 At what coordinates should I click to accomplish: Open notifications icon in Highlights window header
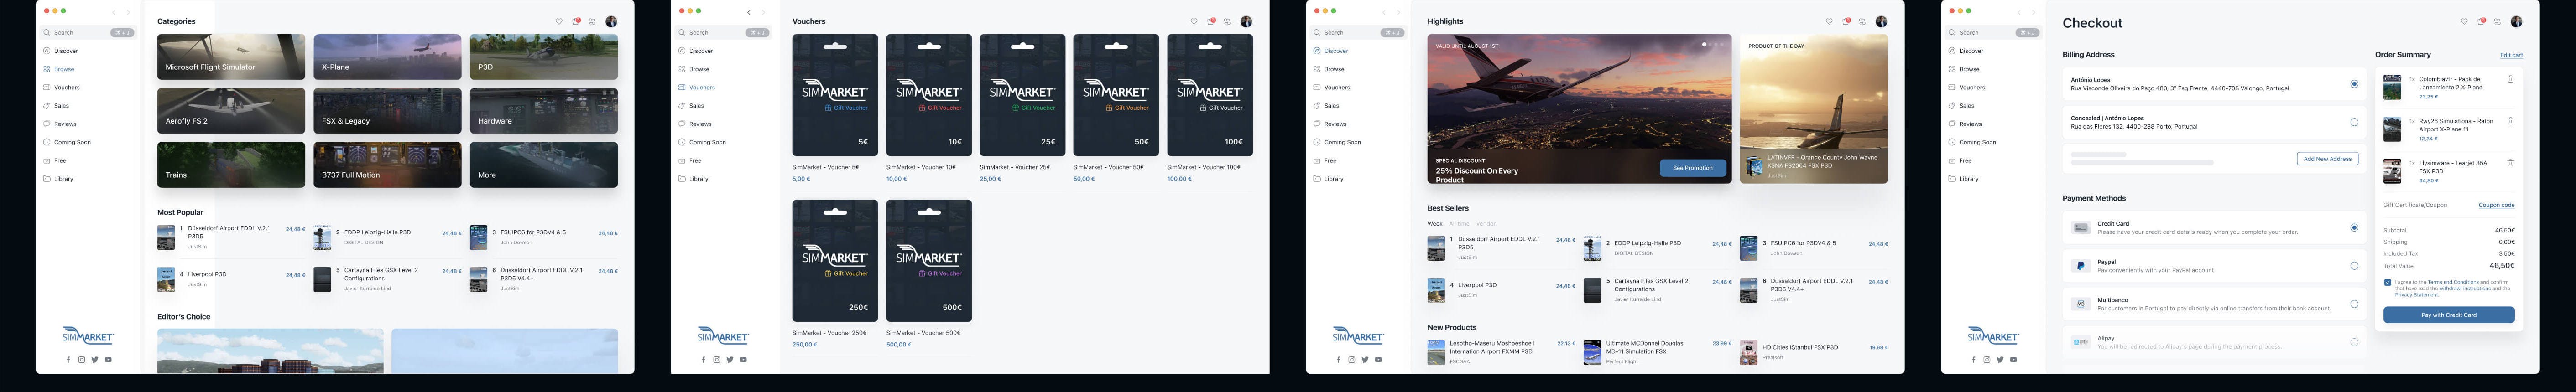coord(1847,21)
